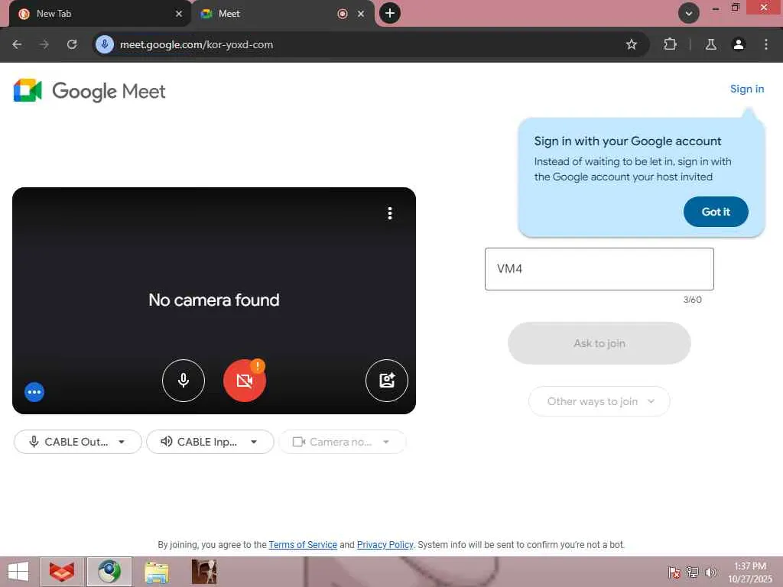Click the blue ellipsis audio indicator
Image resolution: width=783 pixels, height=587 pixels.
coord(34,392)
